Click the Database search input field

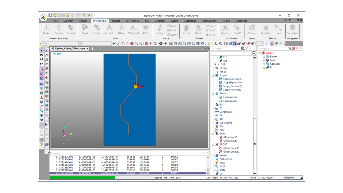pos(231,53)
